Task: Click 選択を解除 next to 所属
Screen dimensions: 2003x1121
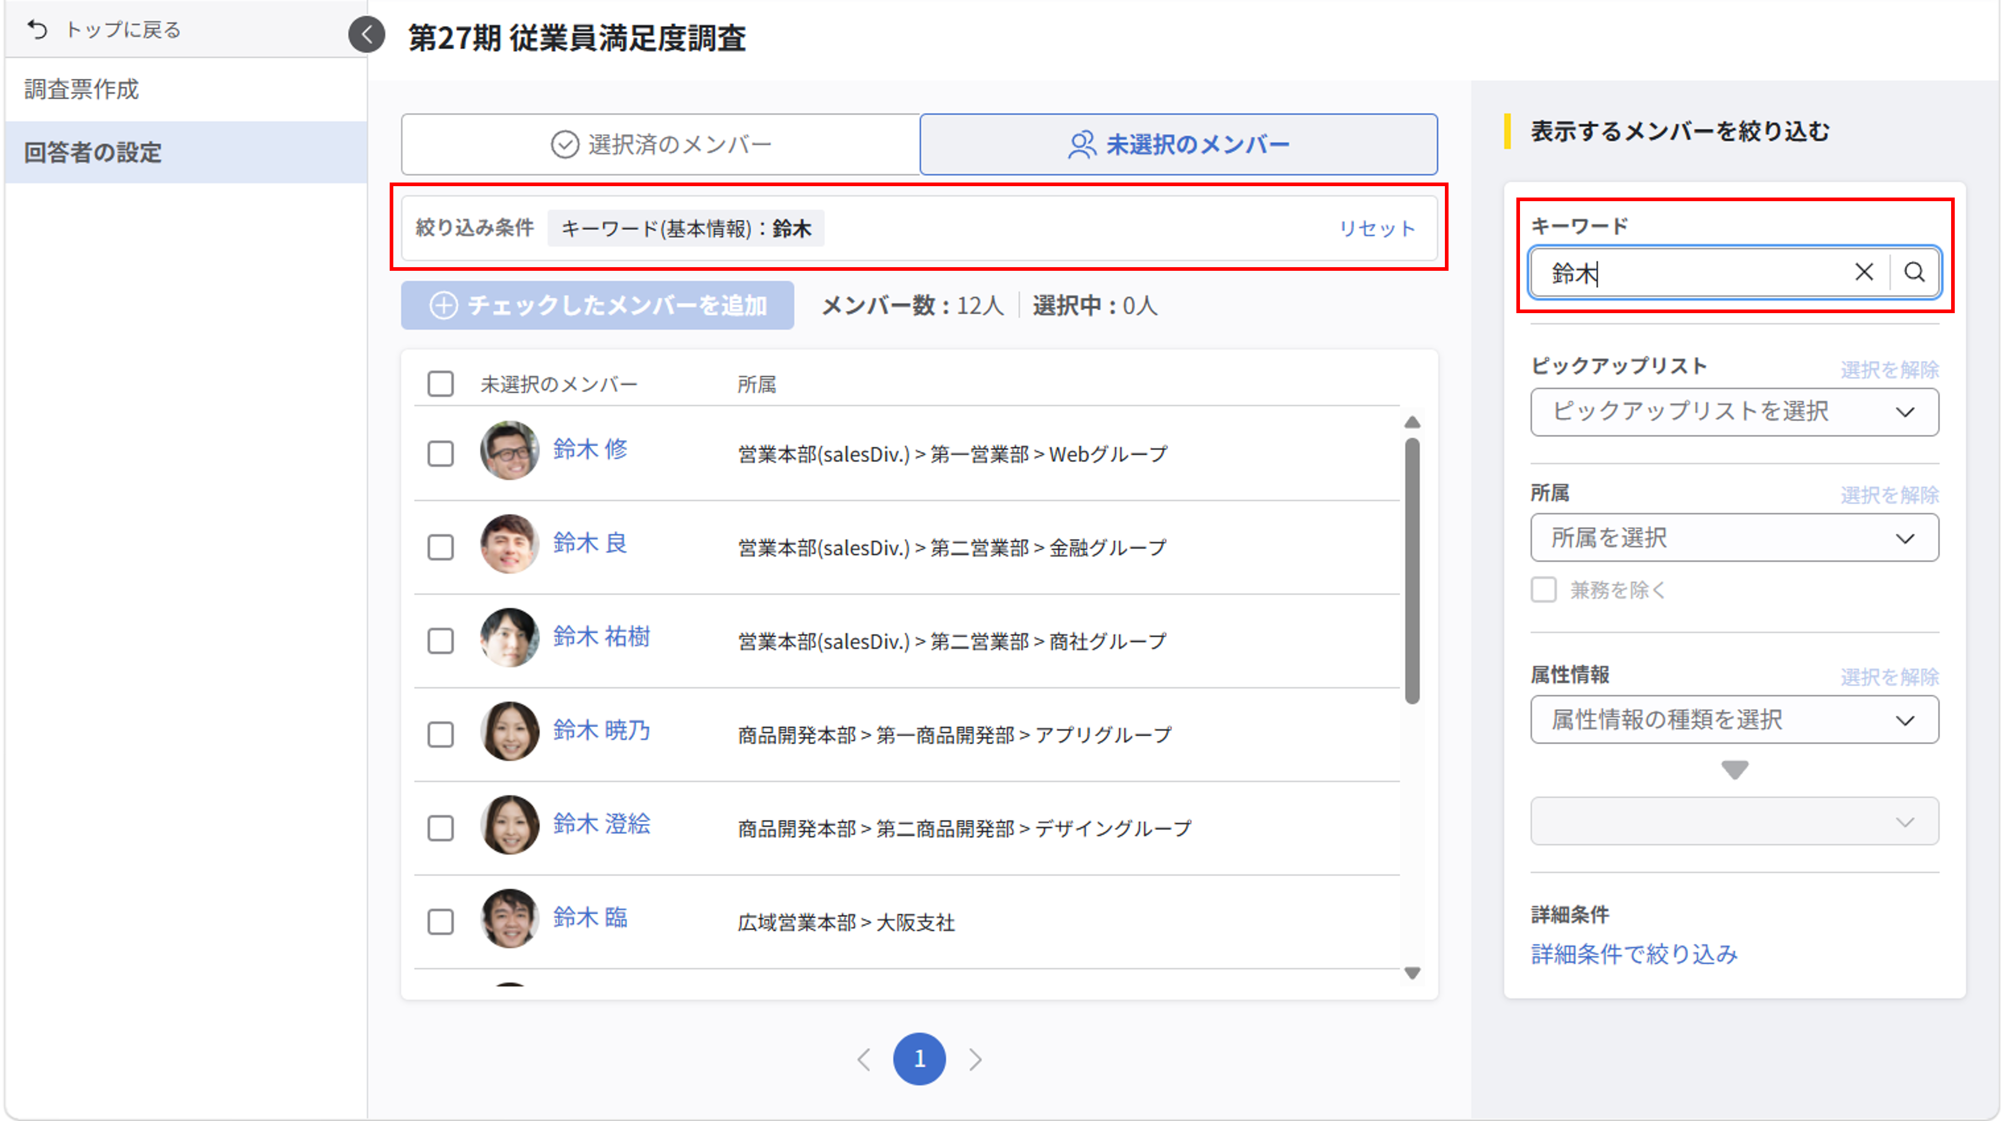Action: pos(1890,494)
